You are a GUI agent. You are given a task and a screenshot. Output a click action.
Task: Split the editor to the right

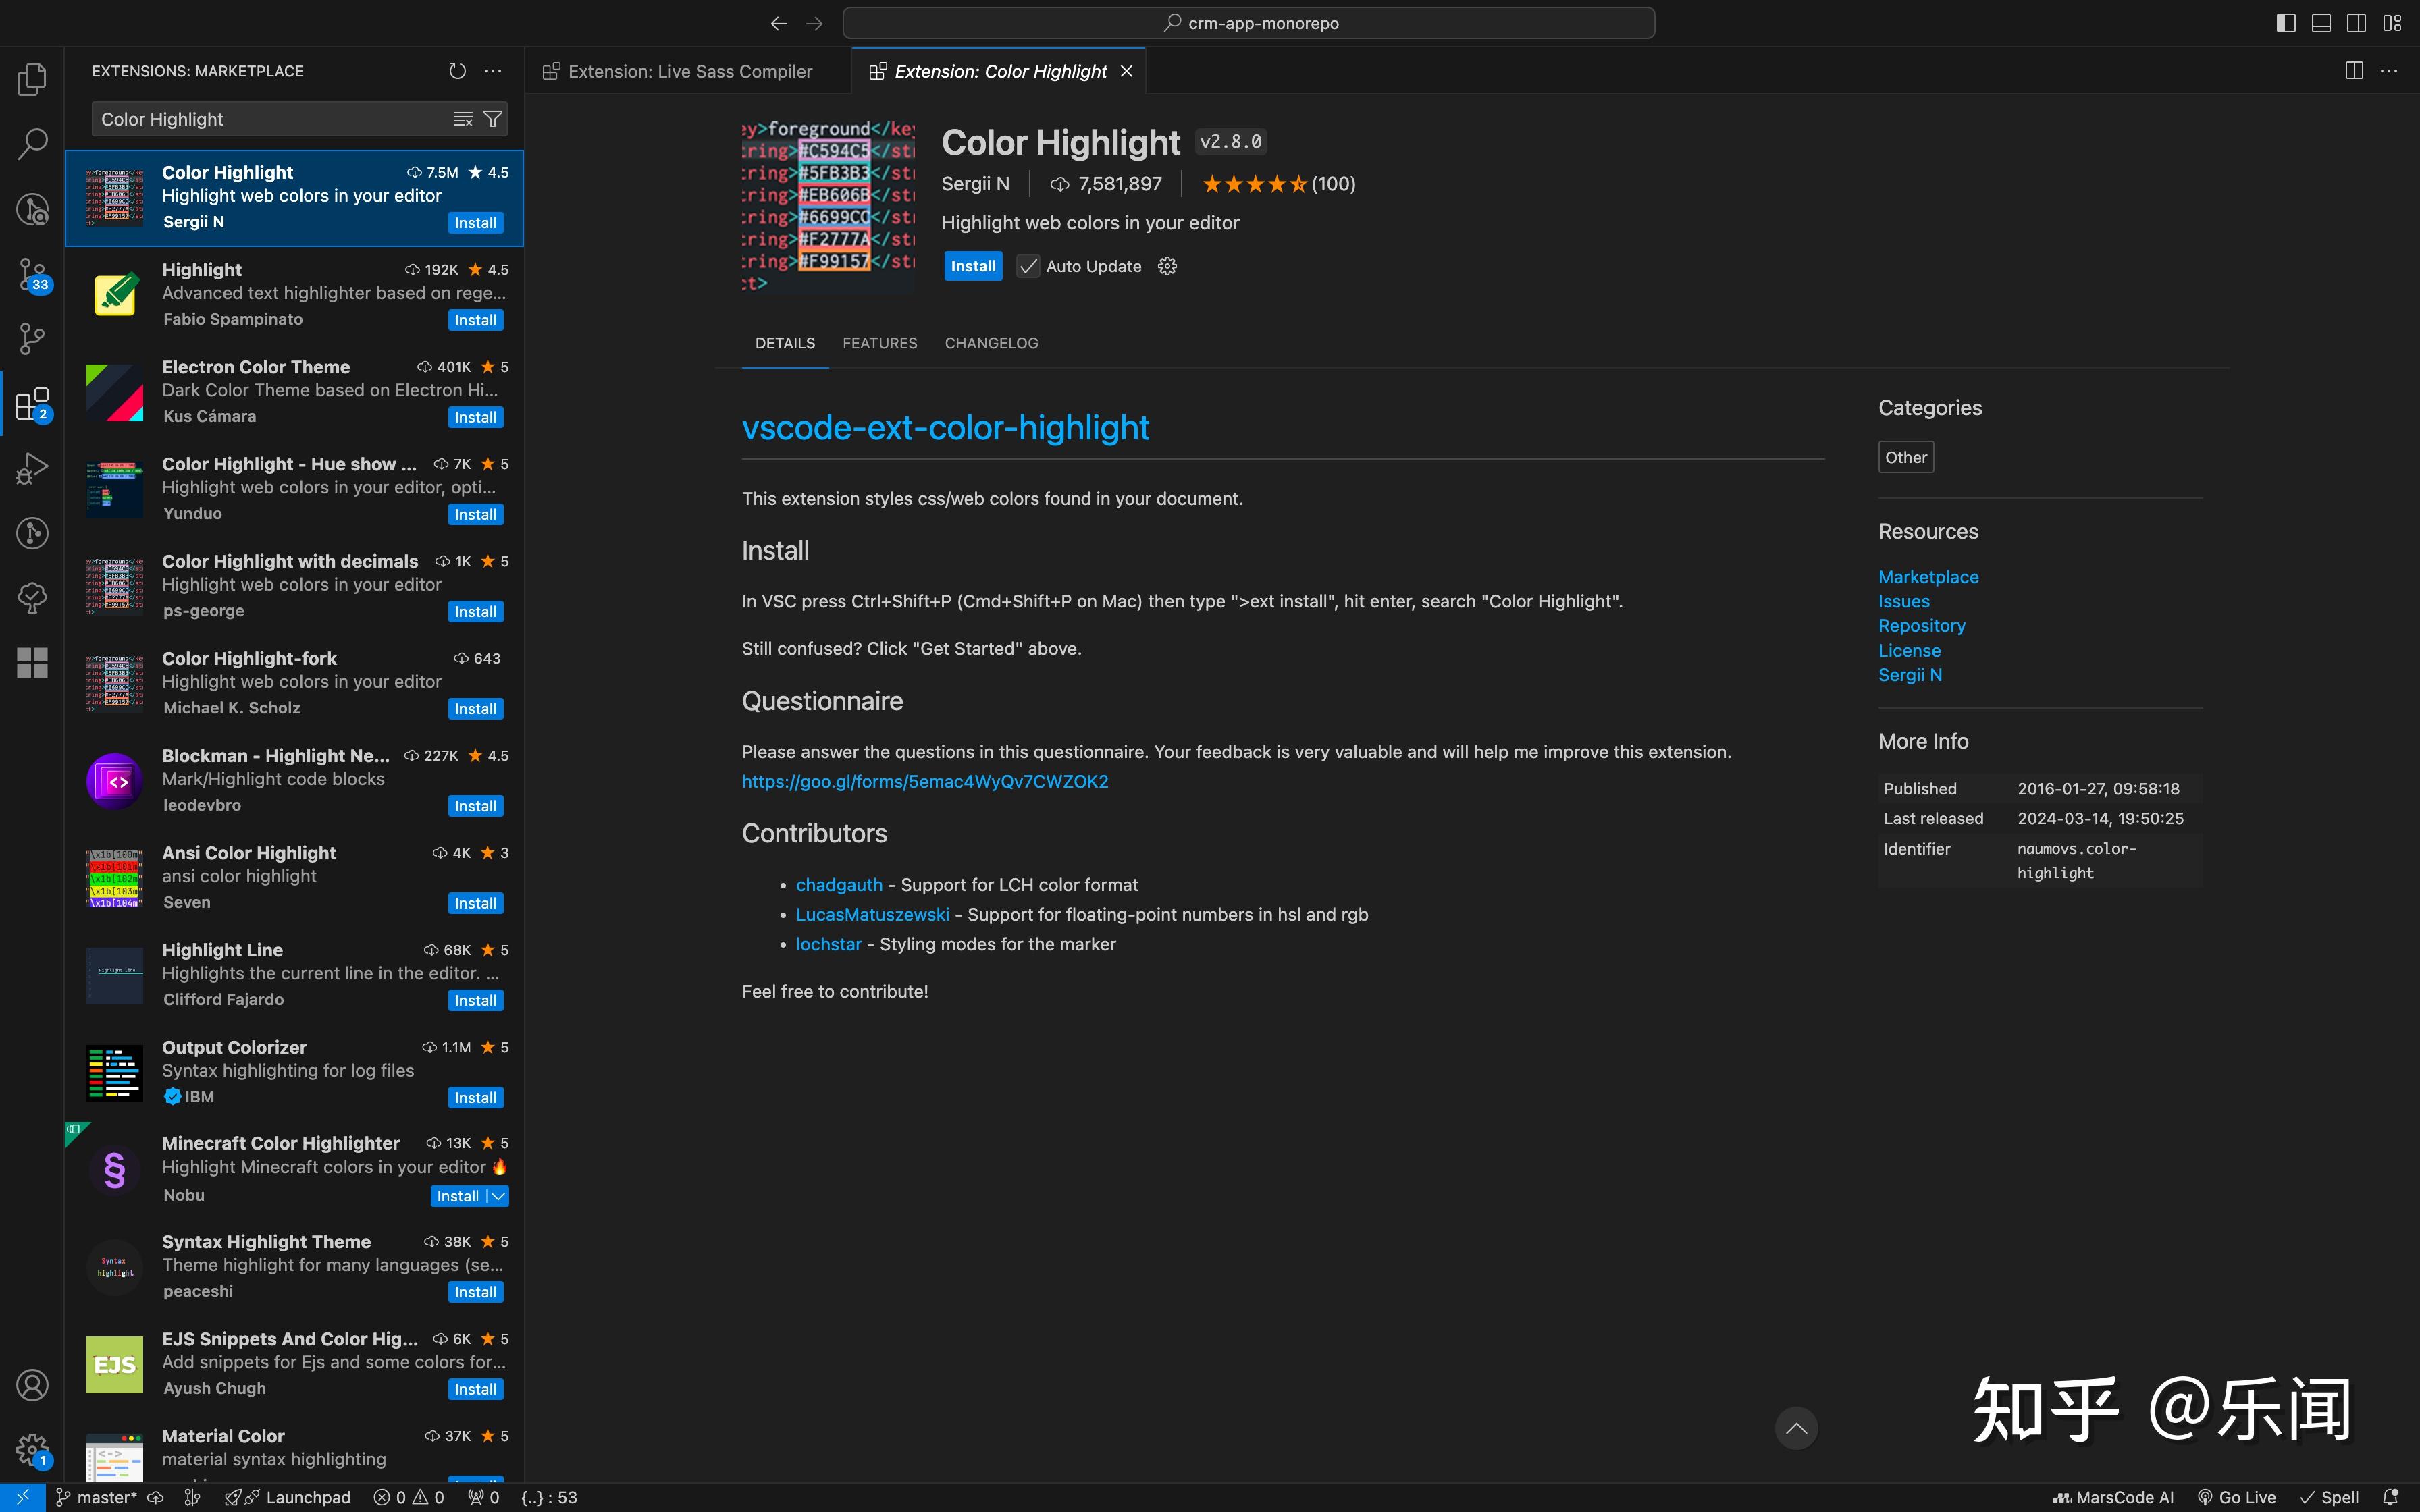point(2354,71)
